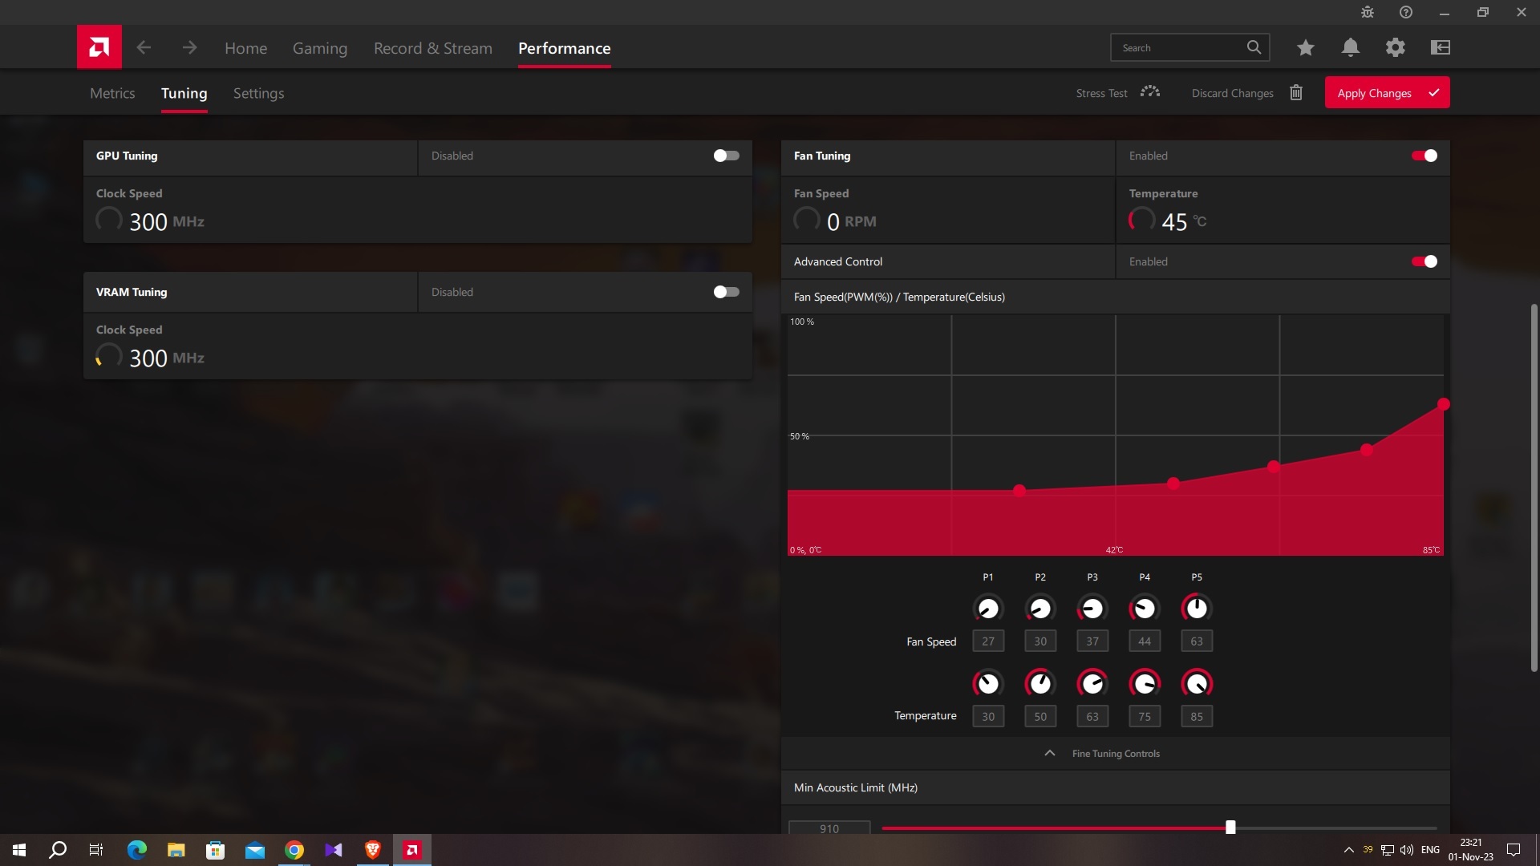Show hidden system tray icons
The image size is (1540, 866).
tap(1348, 850)
